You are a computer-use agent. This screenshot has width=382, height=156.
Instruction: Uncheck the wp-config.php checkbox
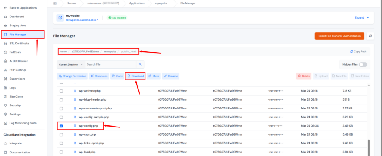[62, 126]
